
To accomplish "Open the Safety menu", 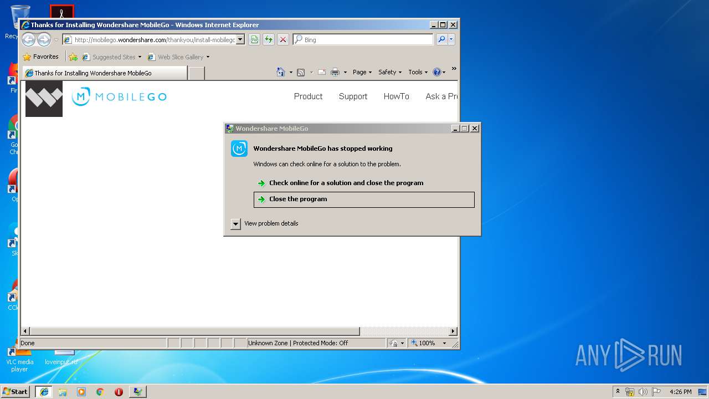I will click(390, 72).
